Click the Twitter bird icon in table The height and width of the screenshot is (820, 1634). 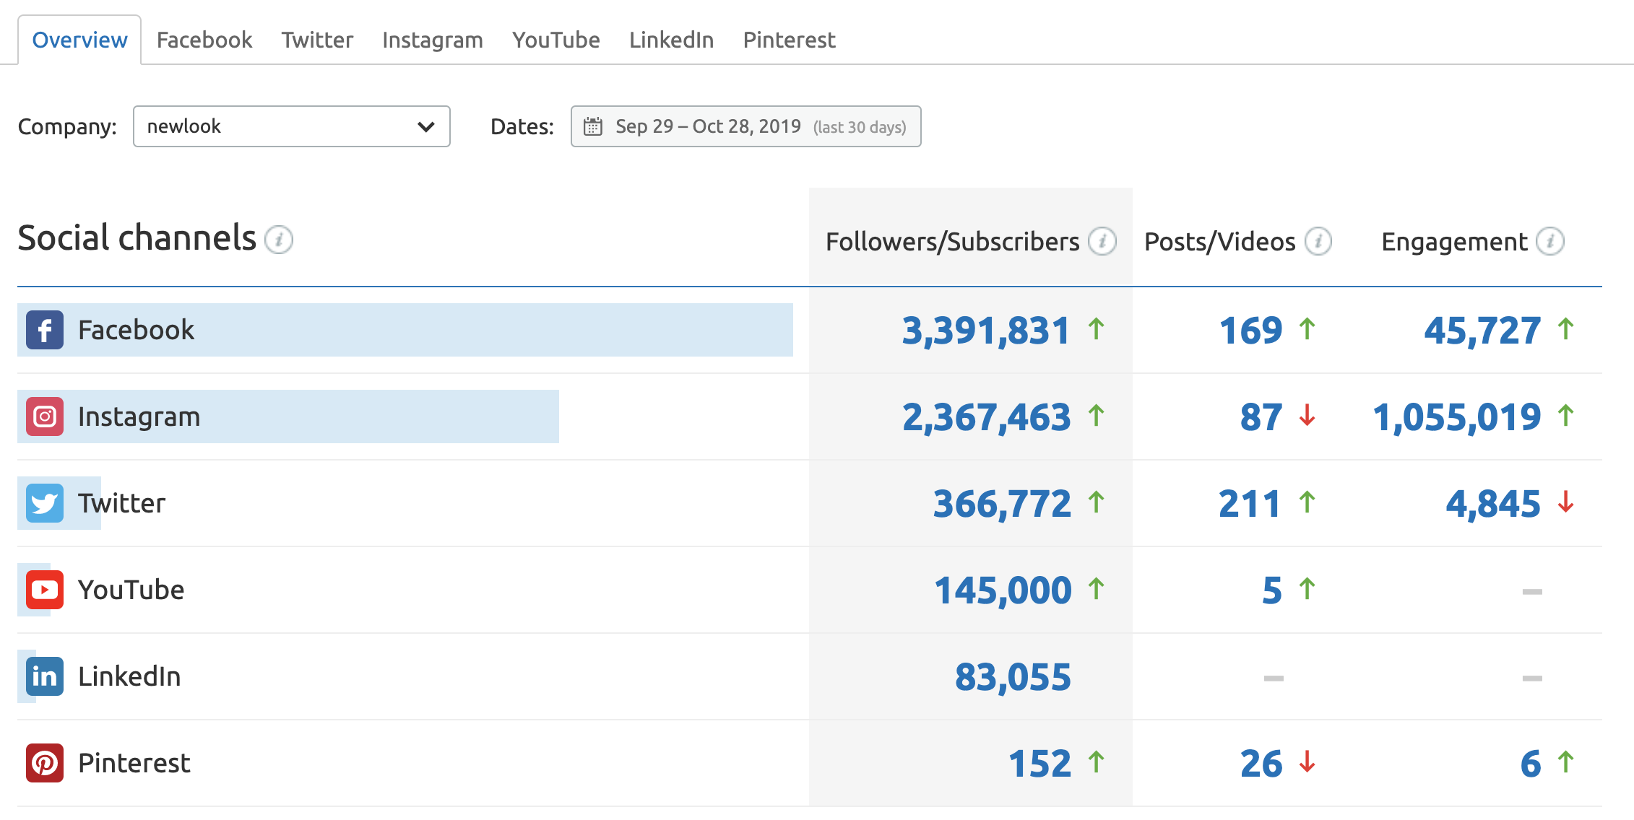click(45, 503)
